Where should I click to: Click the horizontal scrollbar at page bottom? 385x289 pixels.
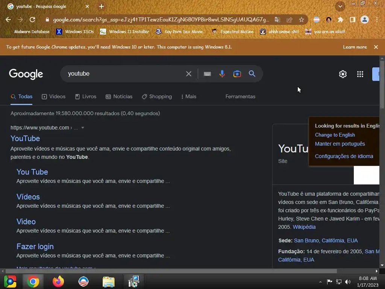171,271
